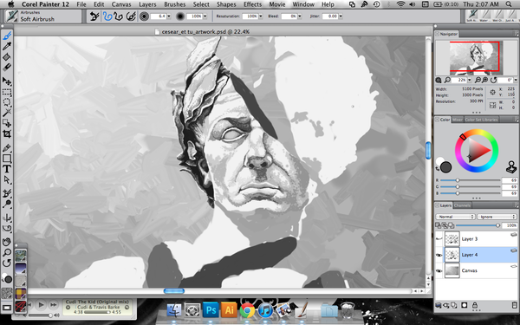The height and width of the screenshot is (325, 520).
Task: Pick the Paint Bucket tool
Action: pos(7,56)
